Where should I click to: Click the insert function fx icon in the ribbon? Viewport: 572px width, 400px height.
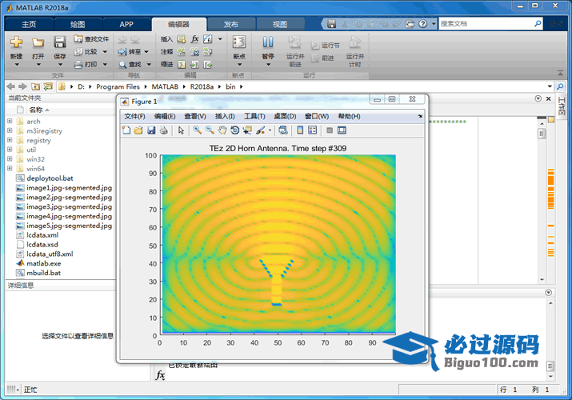(x=195, y=39)
